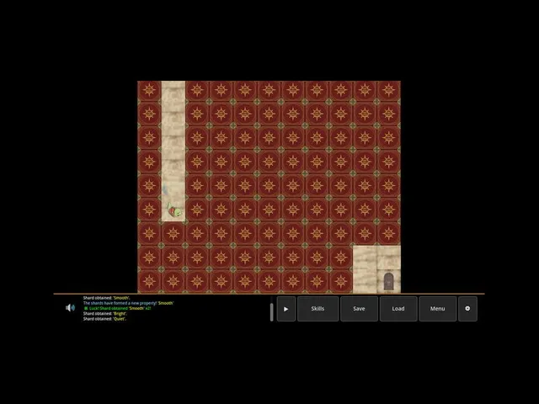
Task: Pick up the faint blue shard above the character
Action: (x=165, y=189)
